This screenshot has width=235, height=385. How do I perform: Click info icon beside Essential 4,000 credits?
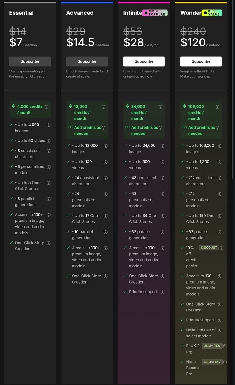(46, 107)
